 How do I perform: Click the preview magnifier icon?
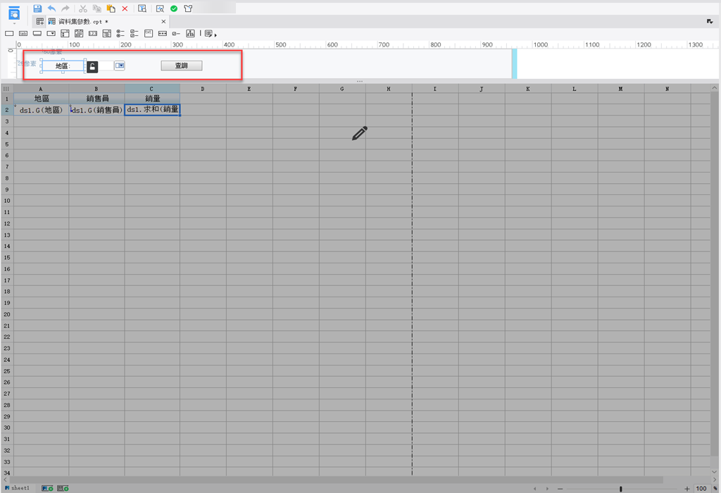[160, 8]
